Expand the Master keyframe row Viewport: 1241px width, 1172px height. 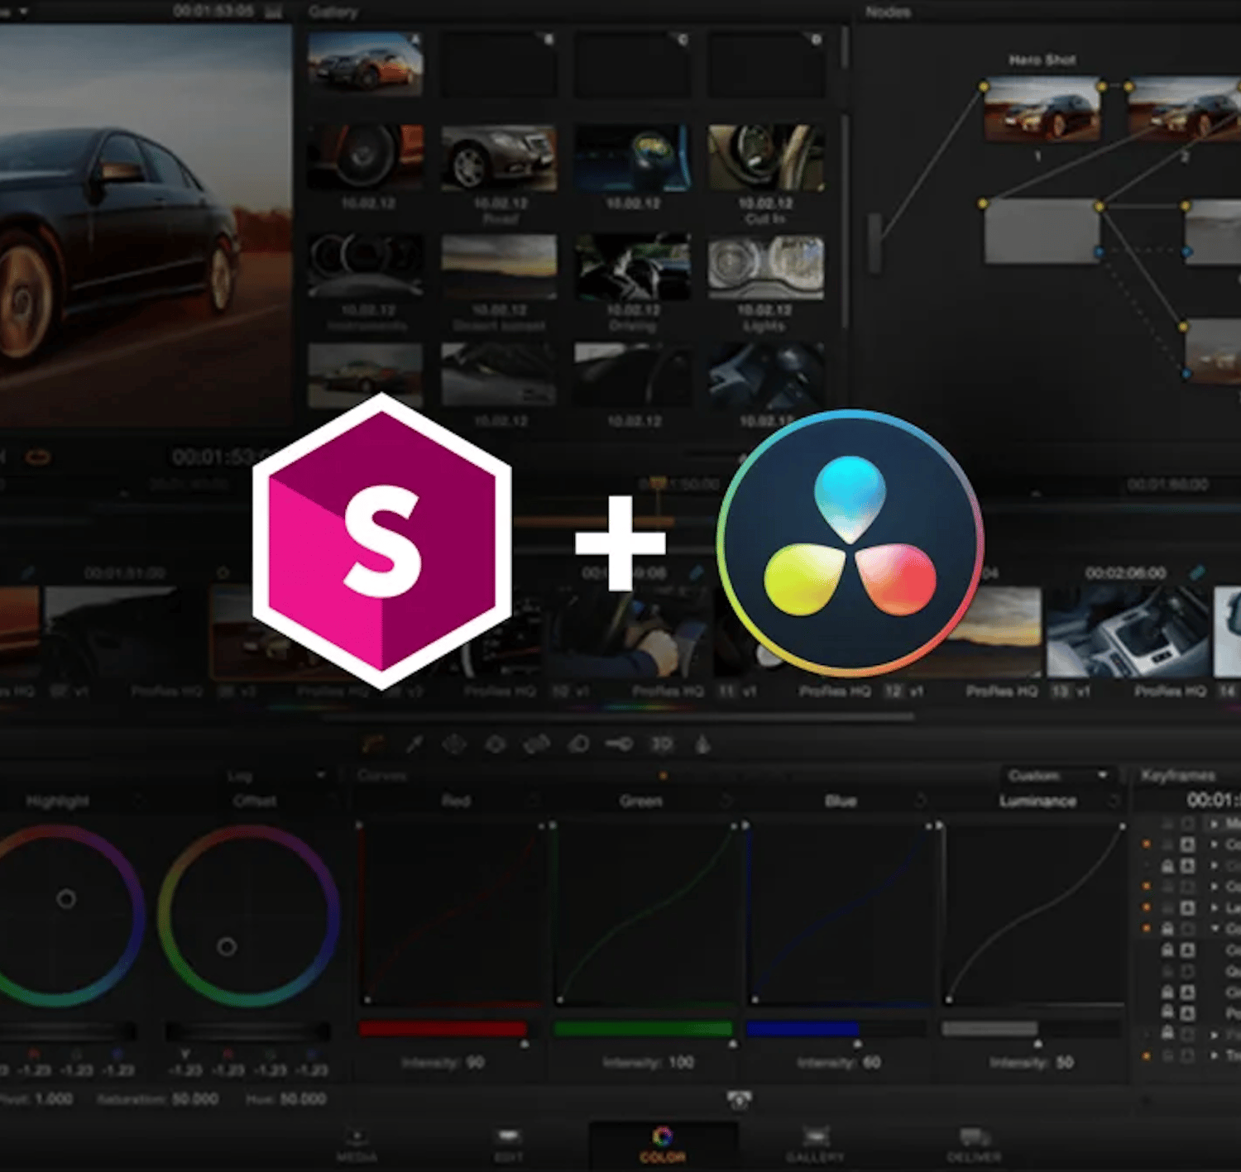pos(1215,824)
